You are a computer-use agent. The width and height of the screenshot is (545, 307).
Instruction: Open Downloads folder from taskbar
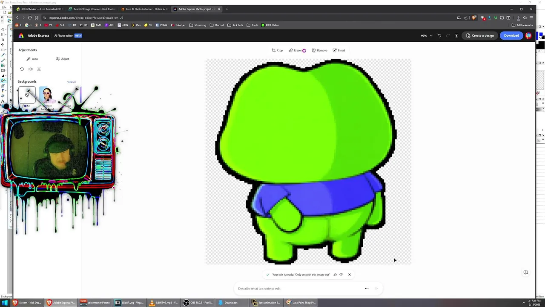point(232,303)
